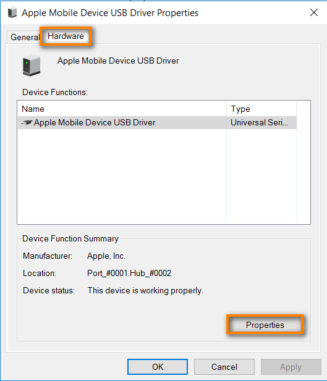327x381 pixels.
Task: Click the Manufacturer label
Action: pos(48,256)
